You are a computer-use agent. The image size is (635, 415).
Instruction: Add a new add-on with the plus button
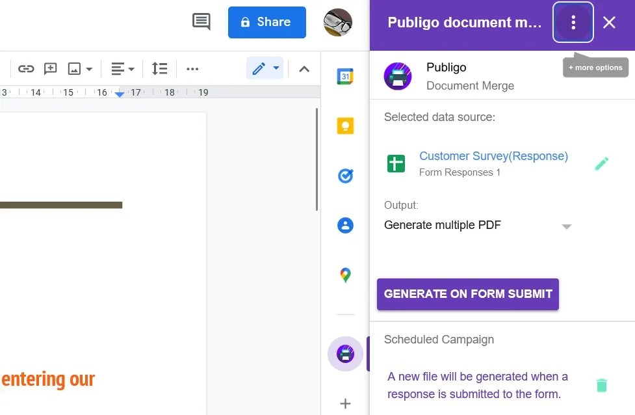(x=345, y=403)
